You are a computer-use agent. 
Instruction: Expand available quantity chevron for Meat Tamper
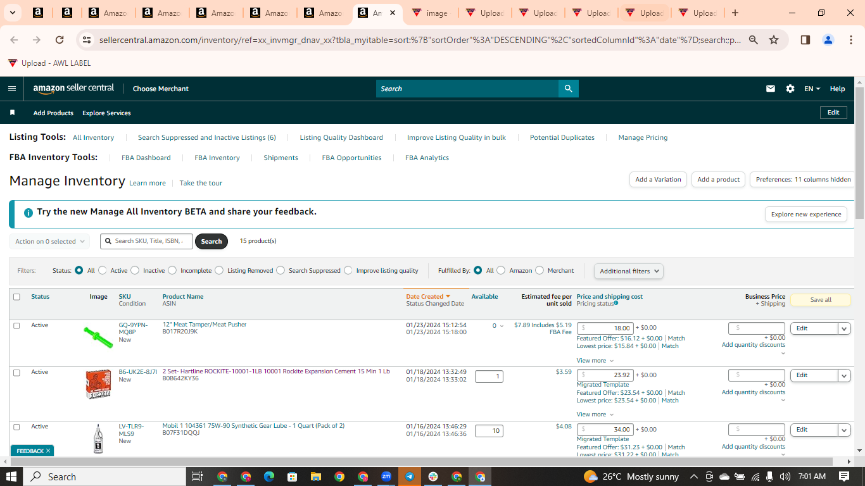click(x=502, y=327)
